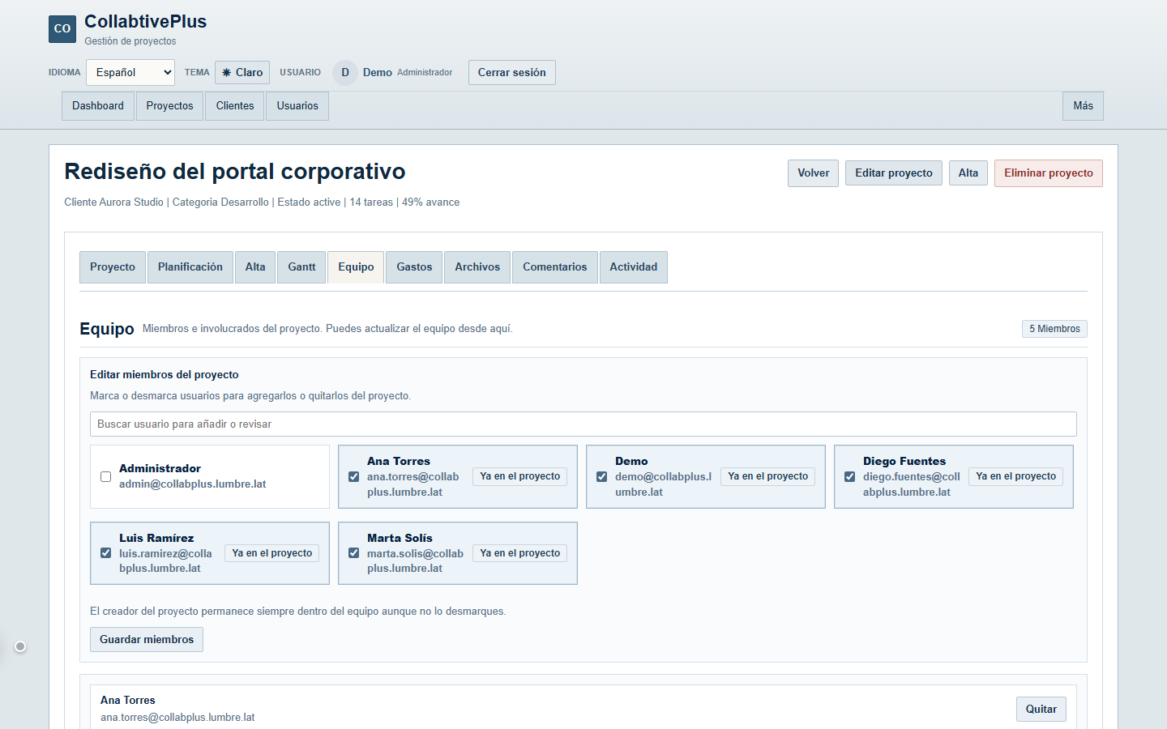
Task: Open the Proyectos navigation item
Action: pyautogui.click(x=170, y=106)
